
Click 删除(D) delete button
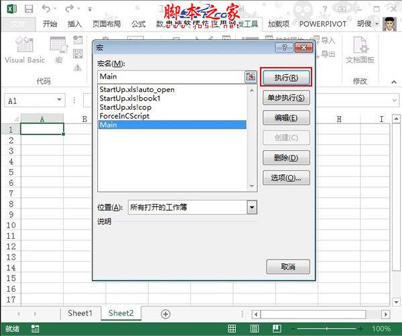[x=286, y=158]
